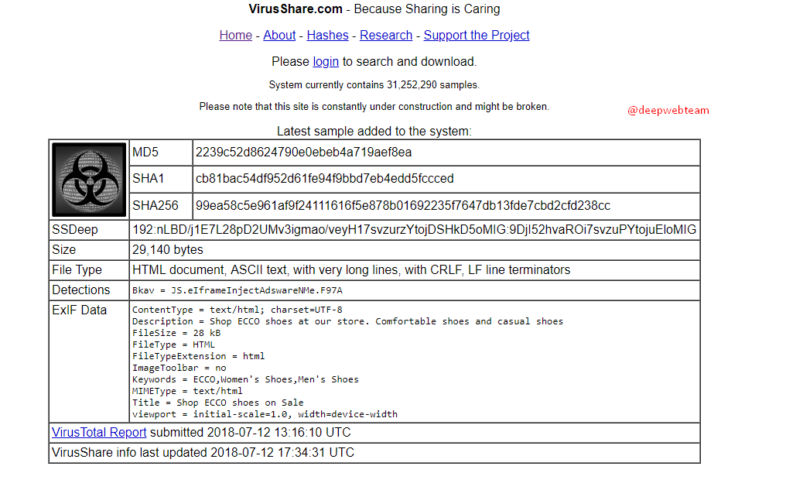Click the SHA1 hash value
This screenshot has height=497, width=786.
[324, 178]
